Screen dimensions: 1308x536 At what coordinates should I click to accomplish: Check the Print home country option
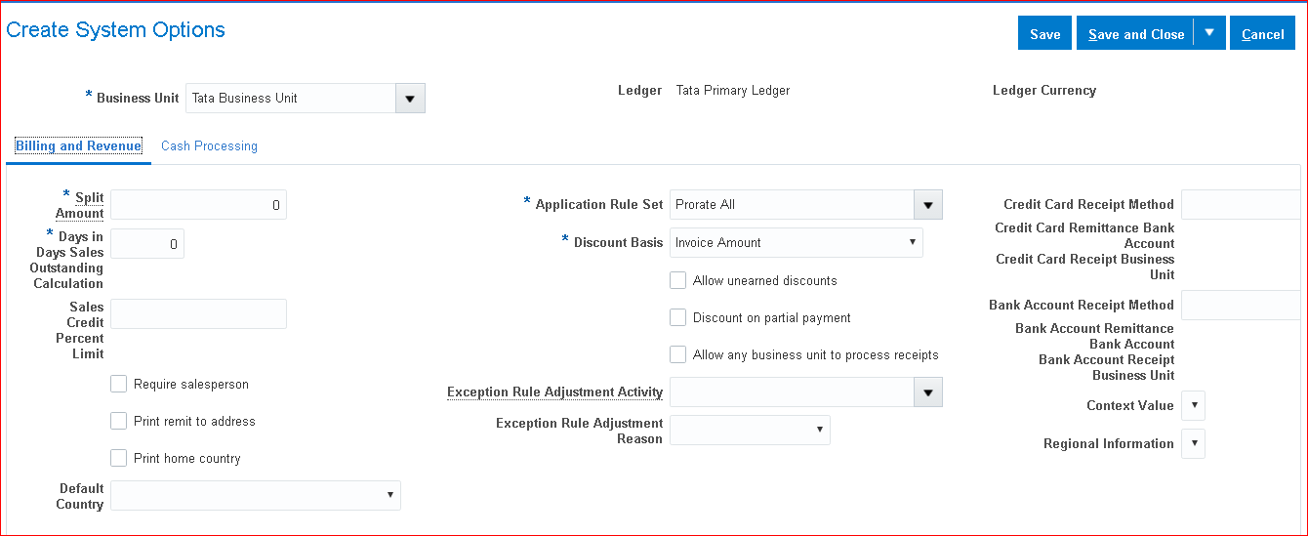pyautogui.click(x=119, y=459)
